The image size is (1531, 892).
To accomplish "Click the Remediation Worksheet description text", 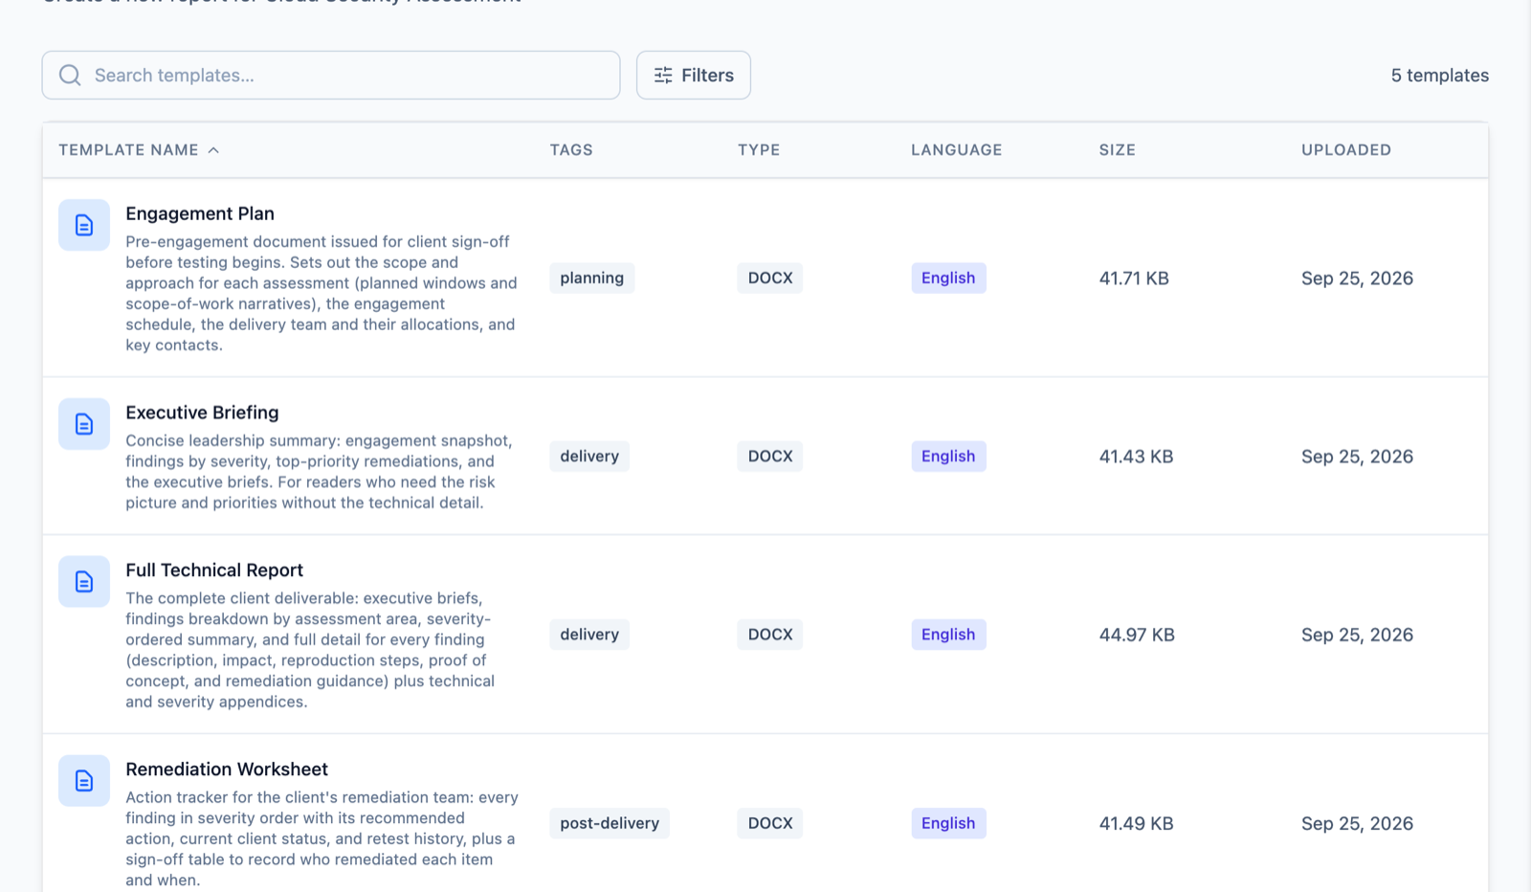I will [x=322, y=837].
